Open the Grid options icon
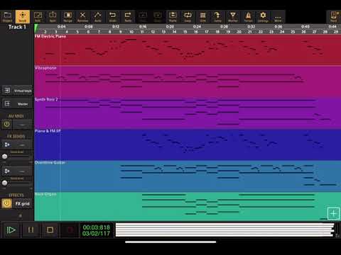This screenshot has width=341, height=255. (x=203, y=16)
